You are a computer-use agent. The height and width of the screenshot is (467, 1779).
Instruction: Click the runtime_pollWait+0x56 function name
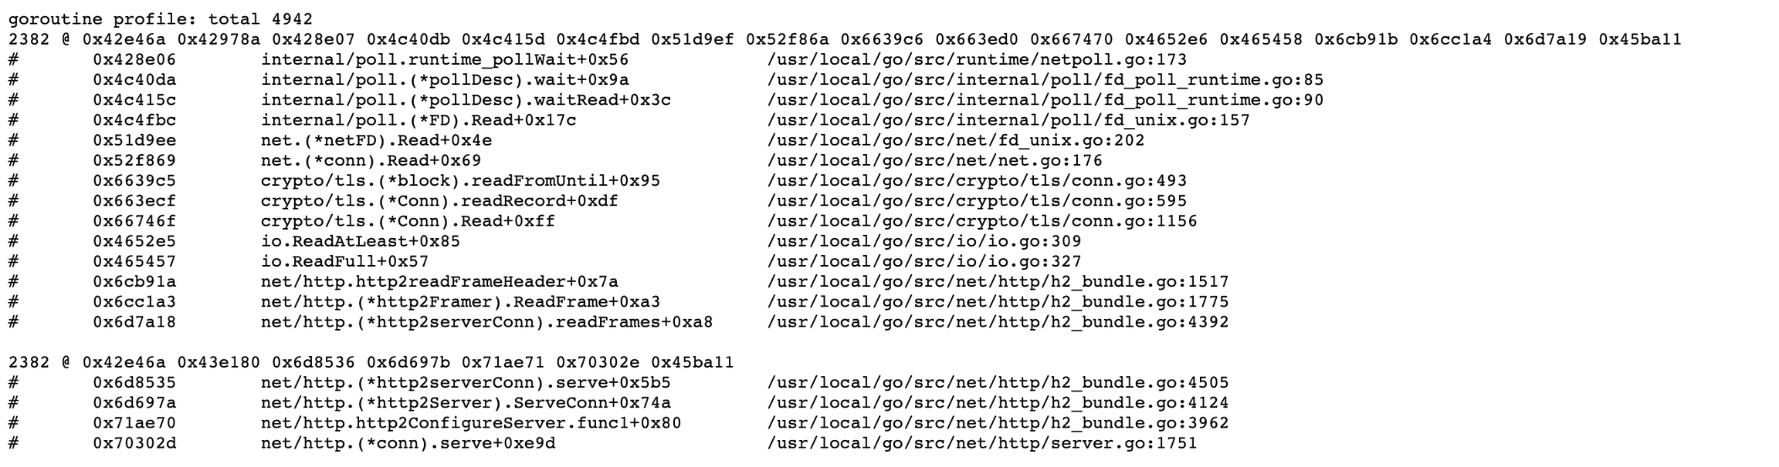444,59
